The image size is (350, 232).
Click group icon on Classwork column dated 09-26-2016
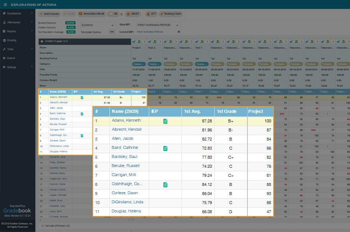218,42
